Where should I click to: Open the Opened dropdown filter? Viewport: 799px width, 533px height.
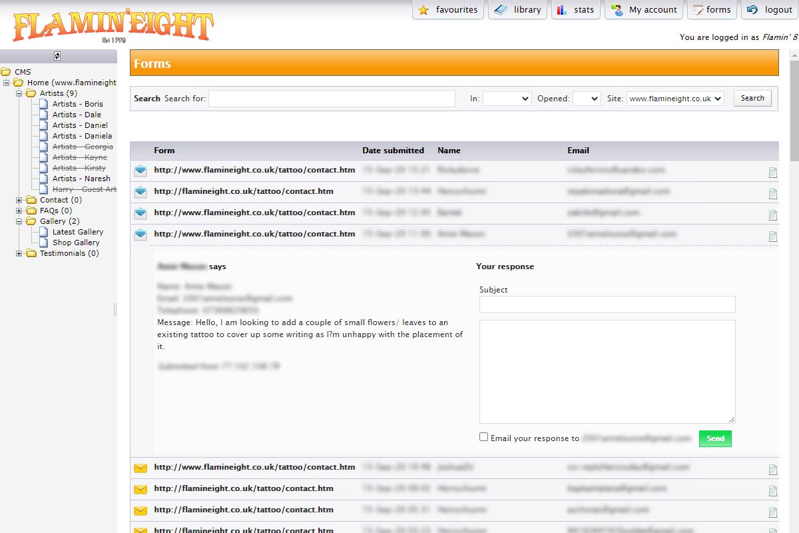(586, 99)
